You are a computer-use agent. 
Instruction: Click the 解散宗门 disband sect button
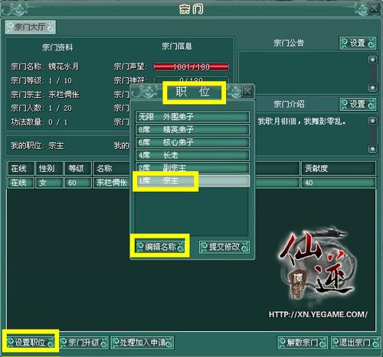tap(303, 342)
